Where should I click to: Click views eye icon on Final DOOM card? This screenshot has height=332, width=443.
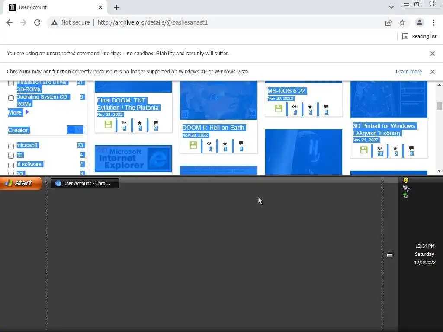(124, 122)
